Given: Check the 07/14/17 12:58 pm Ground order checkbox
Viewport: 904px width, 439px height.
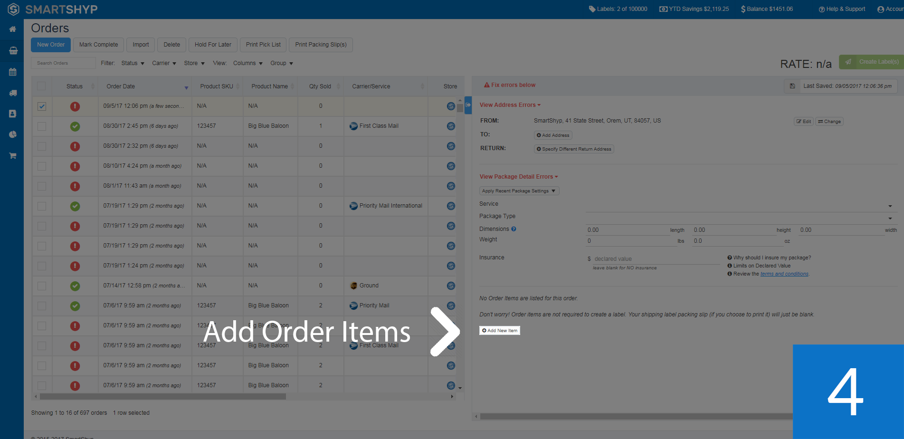Looking at the screenshot, I should (x=42, y=286).
